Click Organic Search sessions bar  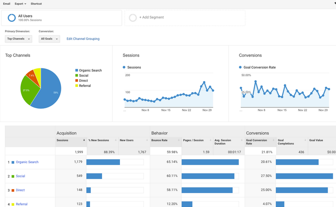103,162
